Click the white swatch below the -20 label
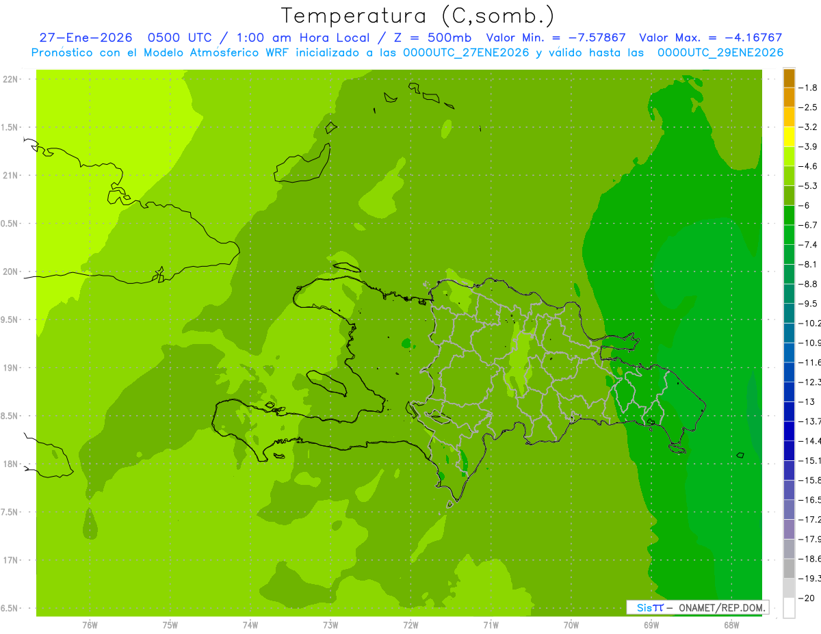The image size is (821, 634). coord(789,608)
